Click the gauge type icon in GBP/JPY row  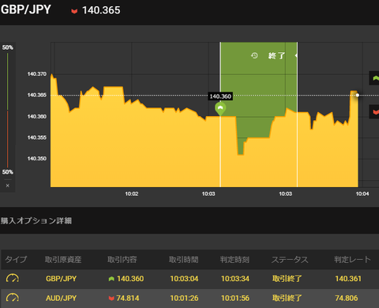tap(13, 278)
